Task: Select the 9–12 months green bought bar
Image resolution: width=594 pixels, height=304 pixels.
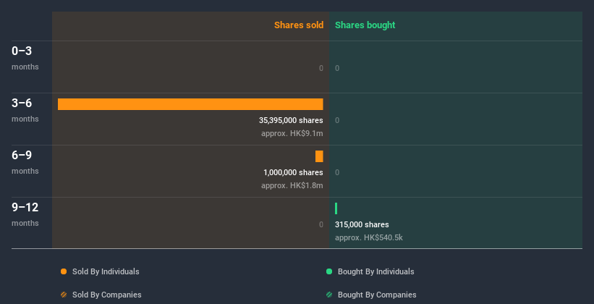Action: click(336, 208)
